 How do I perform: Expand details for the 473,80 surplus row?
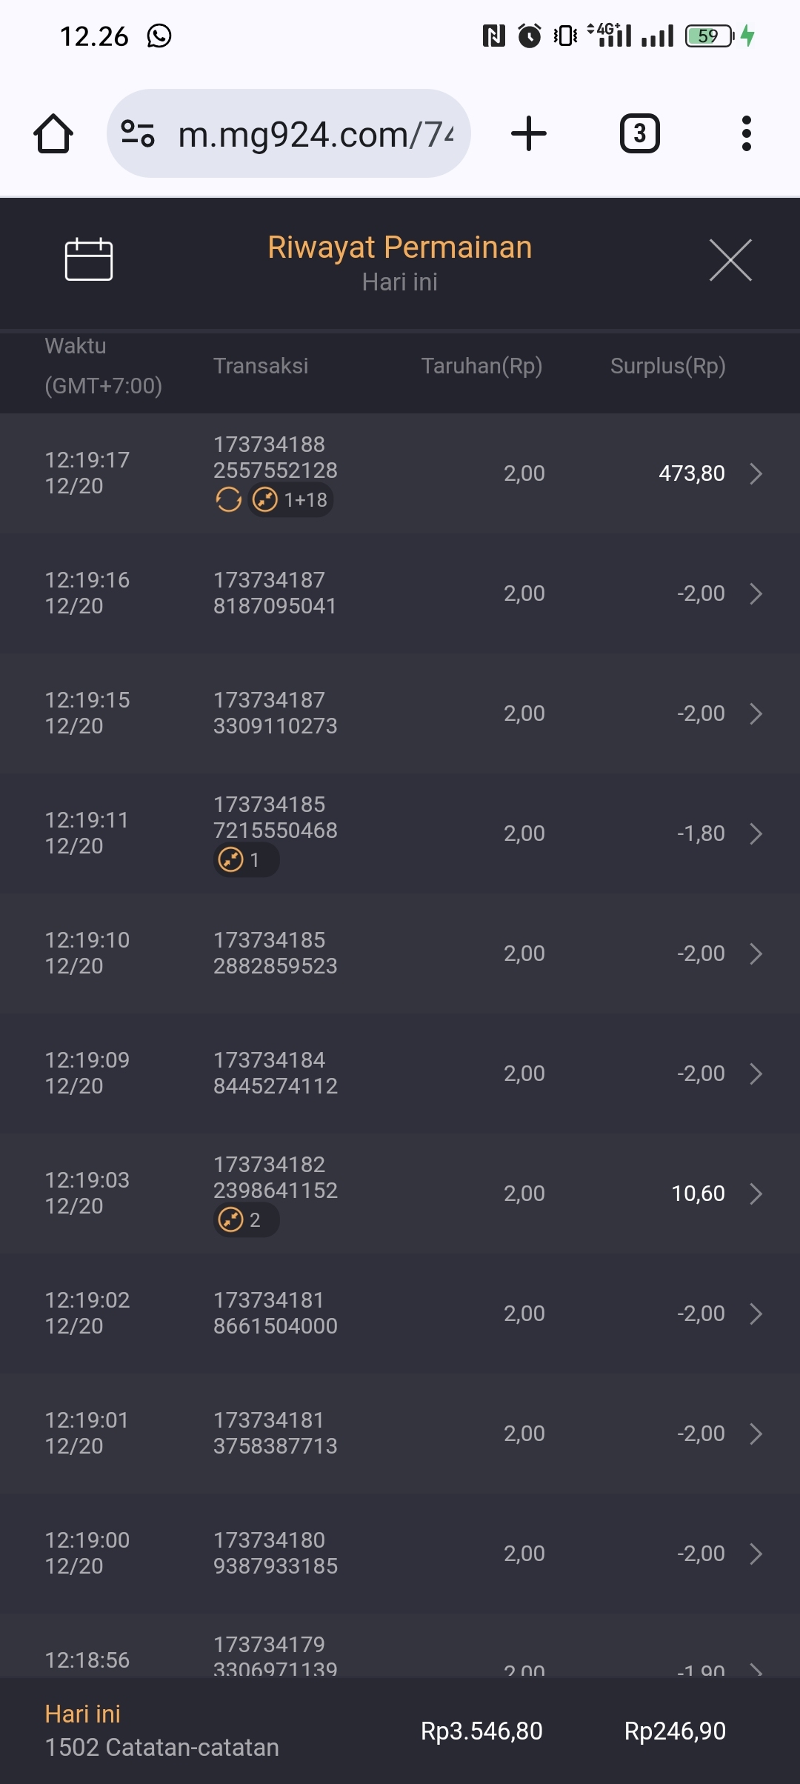pyautogui.click(x=756, y=473)
